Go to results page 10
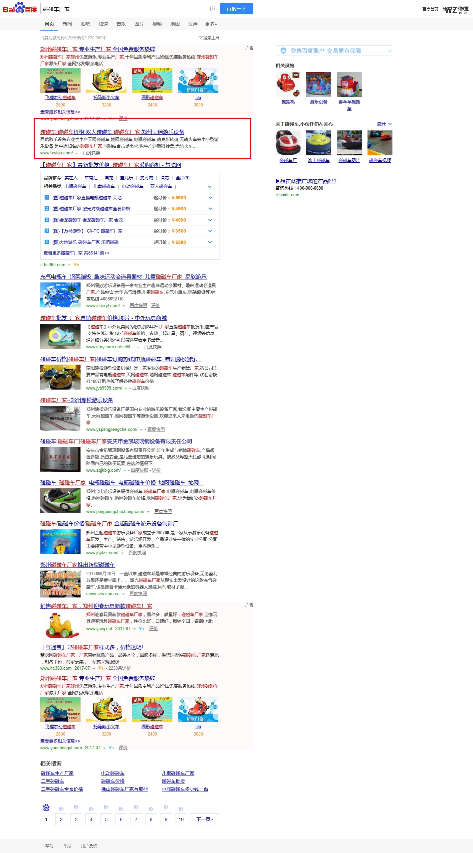The image size is (473, 853). 181,819
